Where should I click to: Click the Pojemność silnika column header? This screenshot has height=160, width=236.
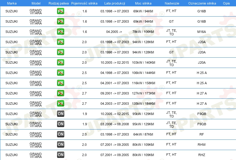[84, 3]
